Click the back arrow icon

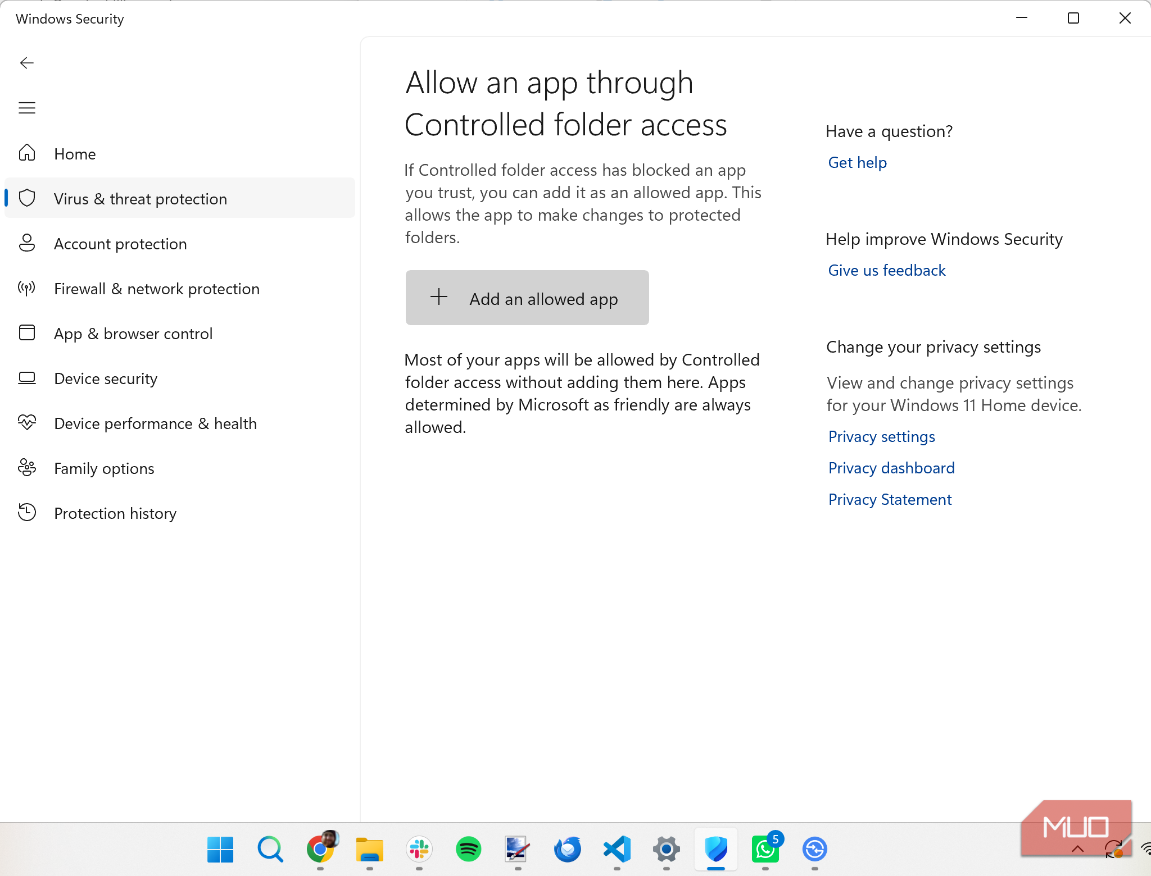27,63
